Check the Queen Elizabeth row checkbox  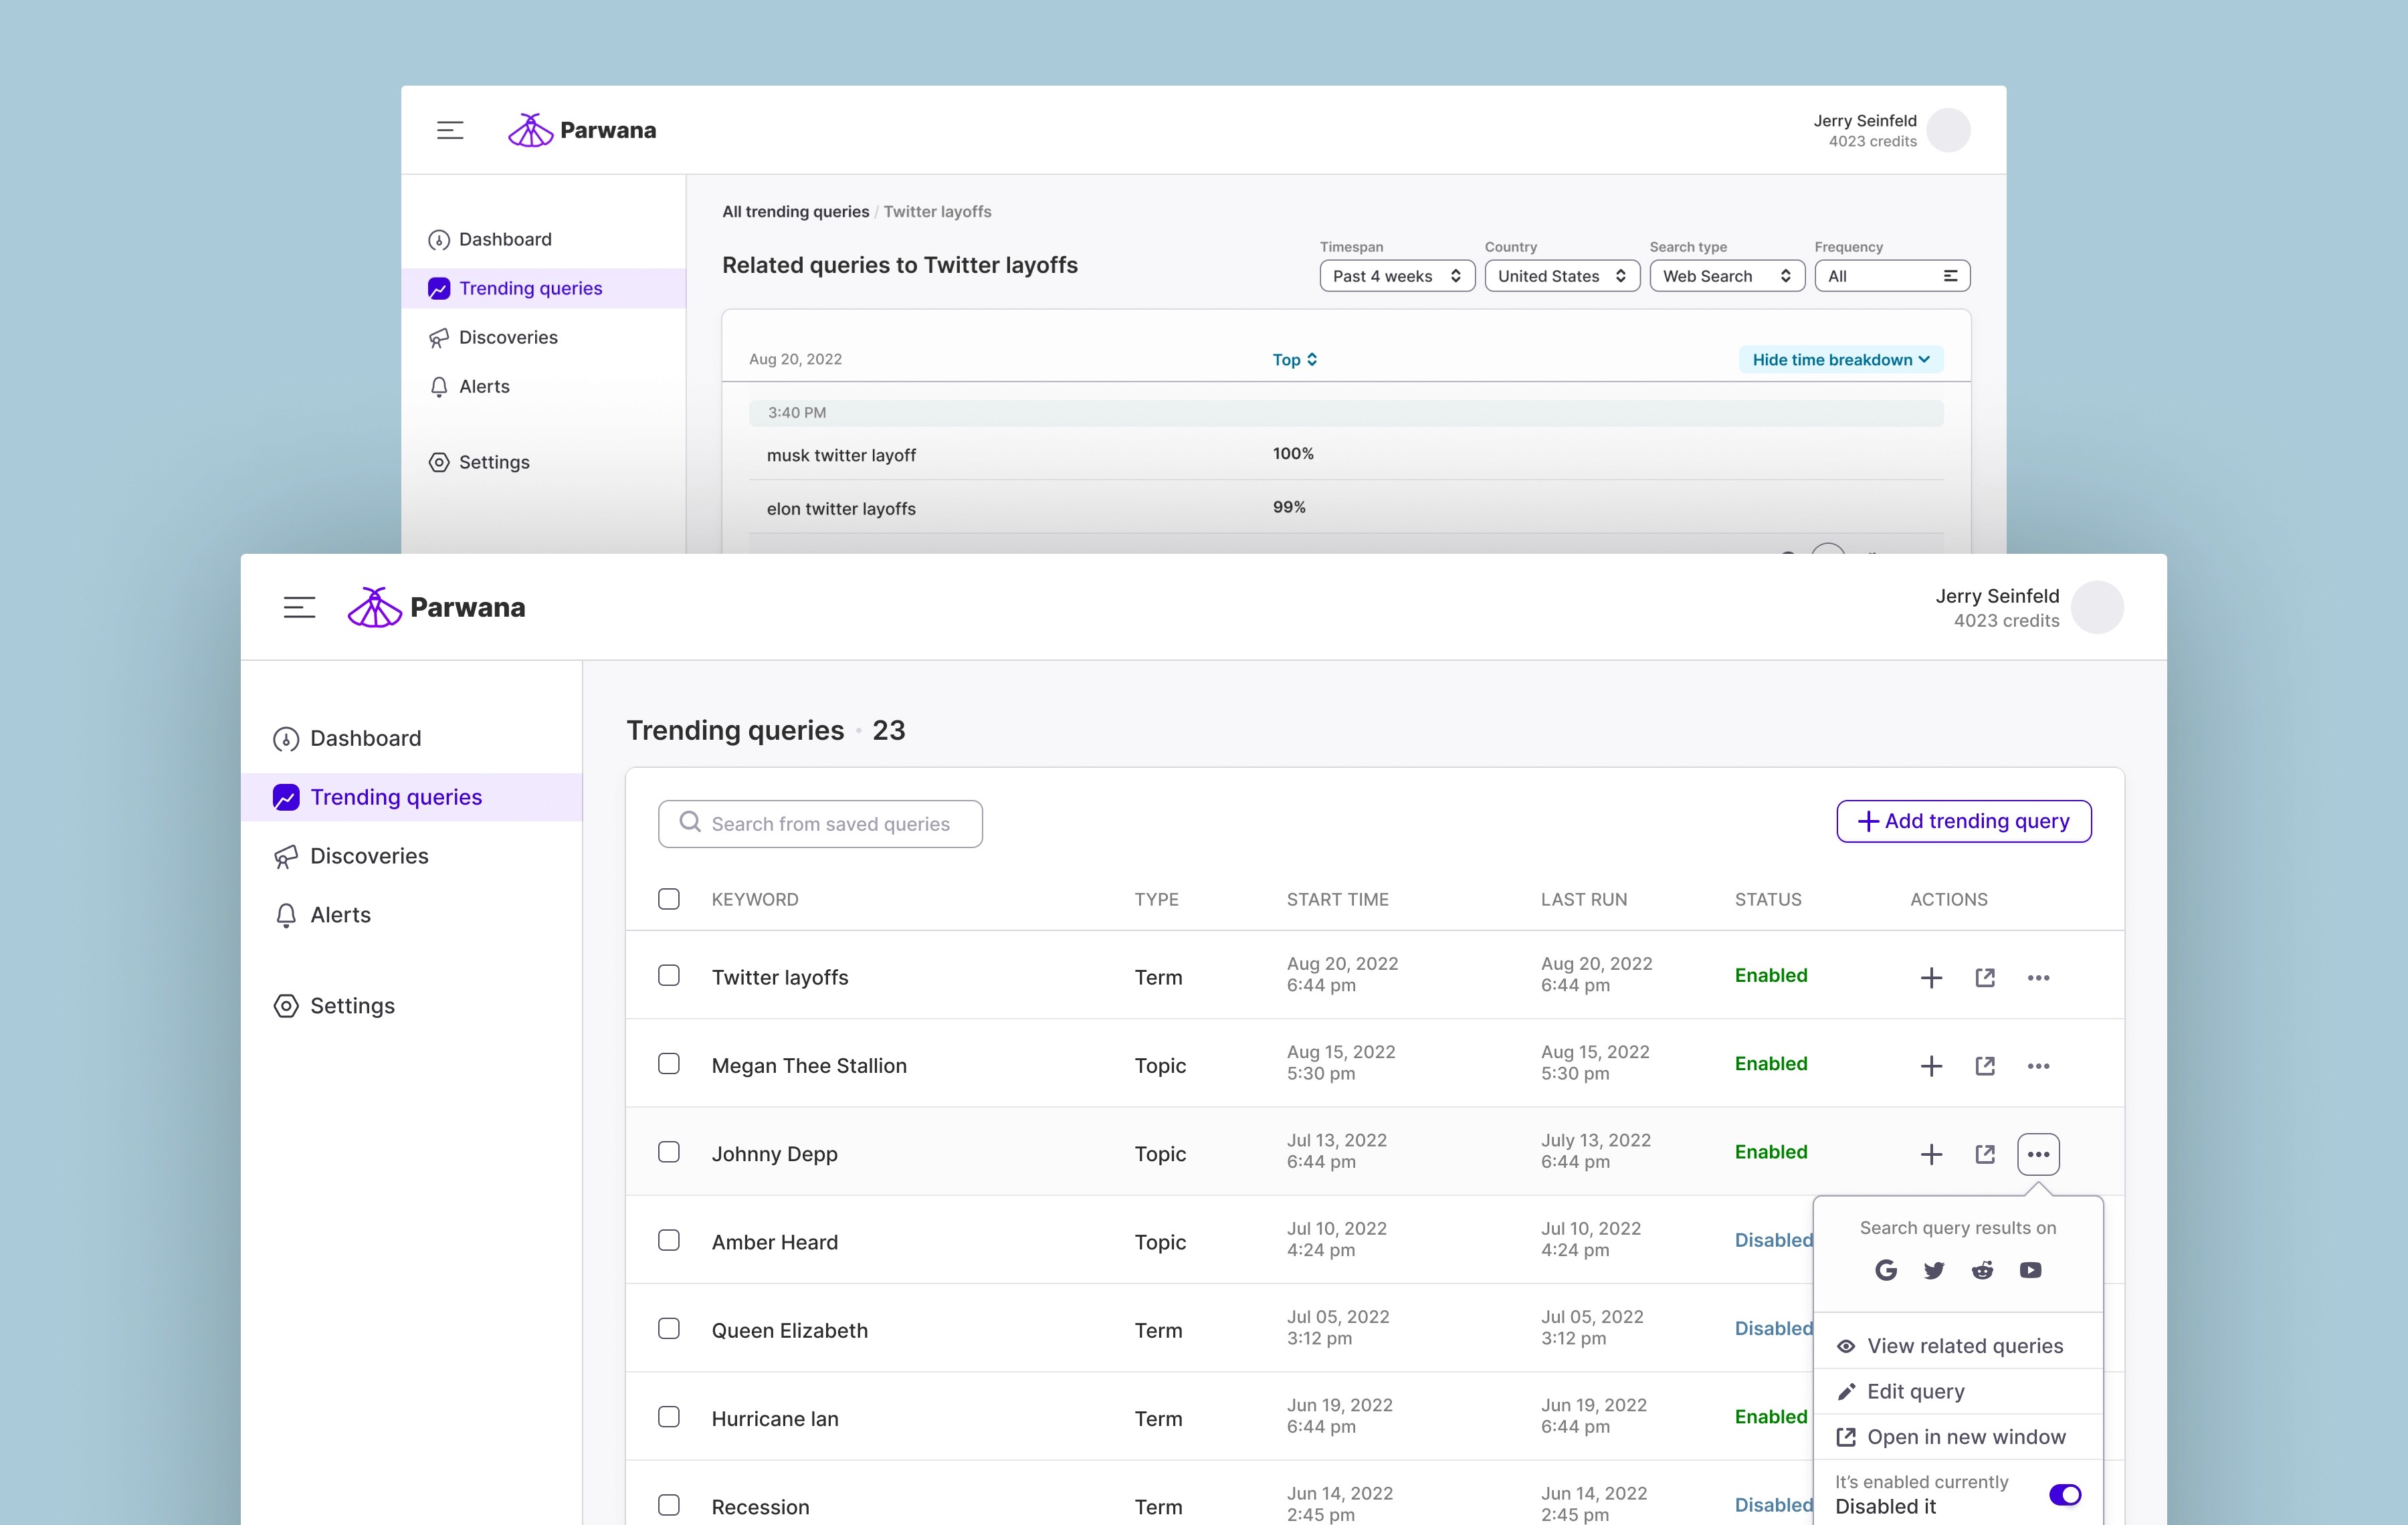point(669,1328)
